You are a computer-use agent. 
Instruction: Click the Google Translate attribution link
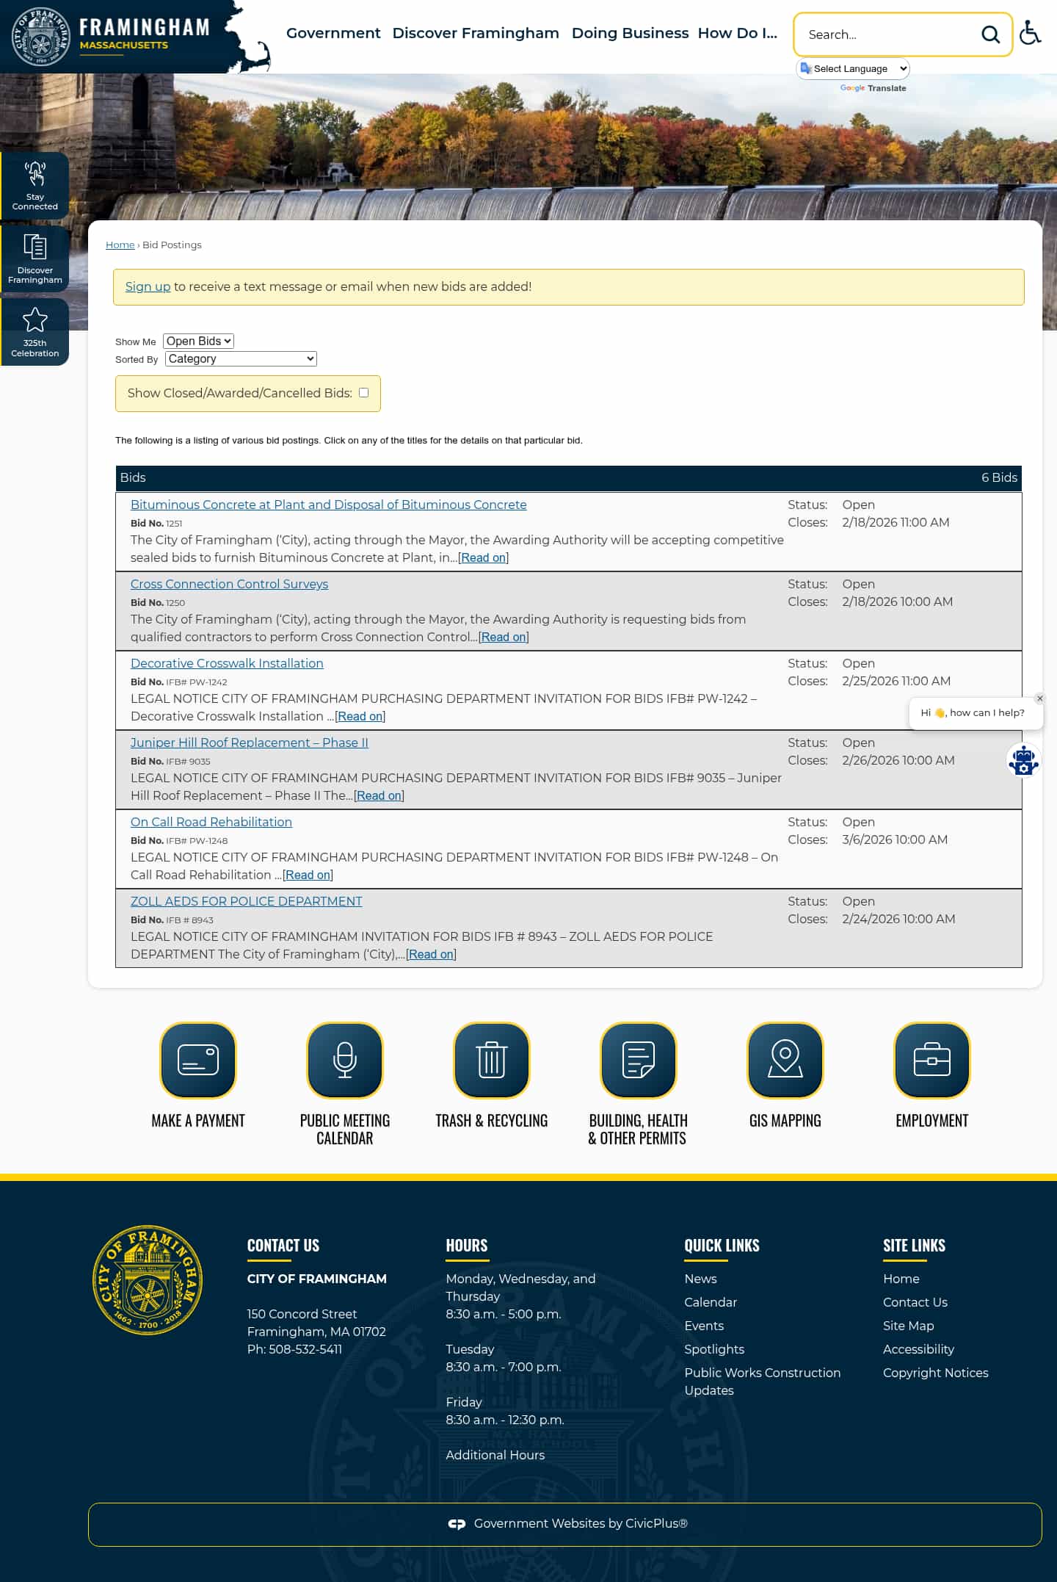point(873,88)
